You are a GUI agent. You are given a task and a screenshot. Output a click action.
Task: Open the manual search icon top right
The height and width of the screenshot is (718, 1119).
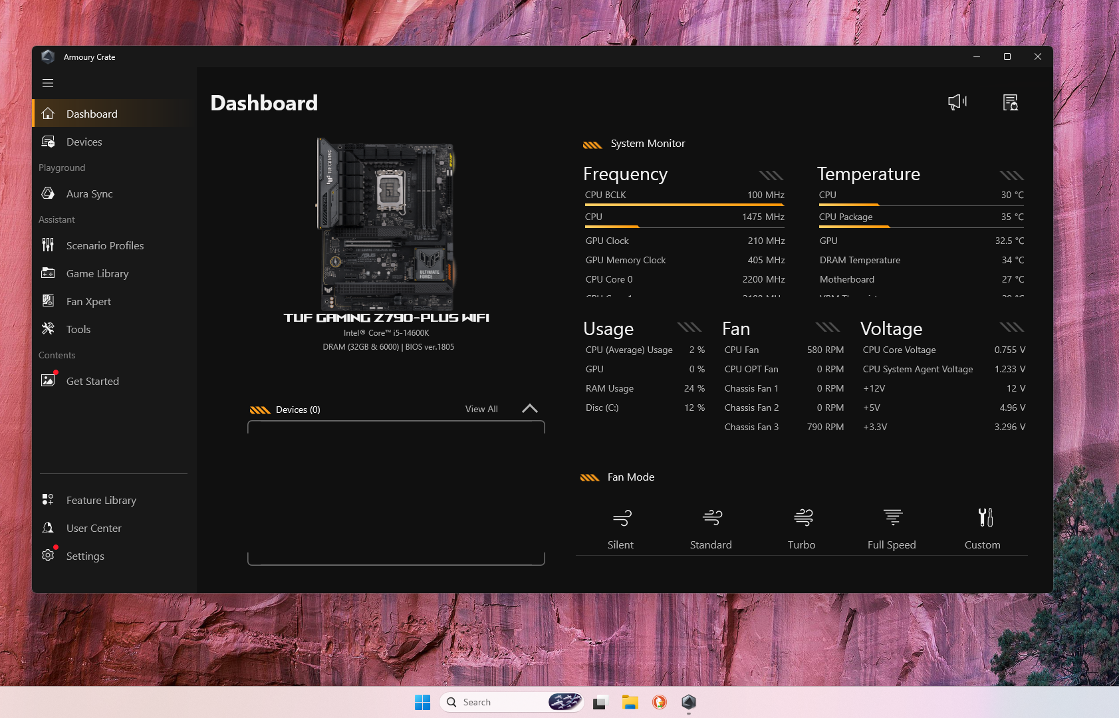(x=1011, y=102)
